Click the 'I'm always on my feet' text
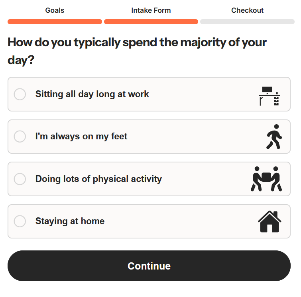 point(81,137)
